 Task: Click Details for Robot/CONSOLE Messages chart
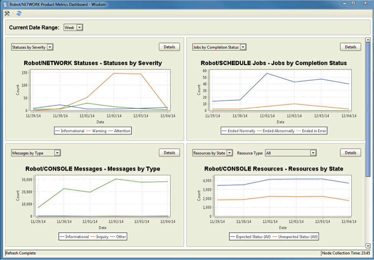click(169, 153)
